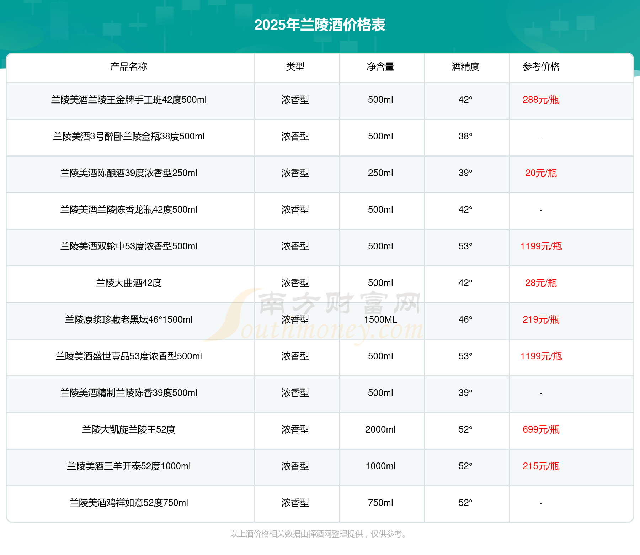The image size is (640, 555).
Task: Click 浓香型 in the 鸡祥如意 row
Action: tap(295, 503)
